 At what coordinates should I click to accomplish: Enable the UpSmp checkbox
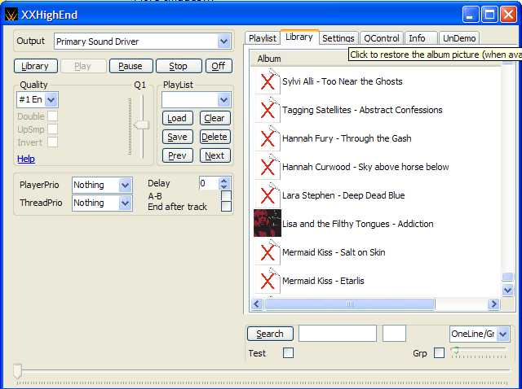tap(52, 129)
